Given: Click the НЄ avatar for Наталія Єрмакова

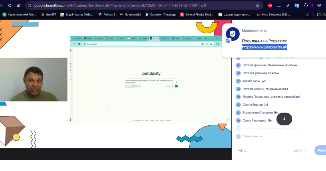Looking at the screenshot, I should [x=238, y=73].
